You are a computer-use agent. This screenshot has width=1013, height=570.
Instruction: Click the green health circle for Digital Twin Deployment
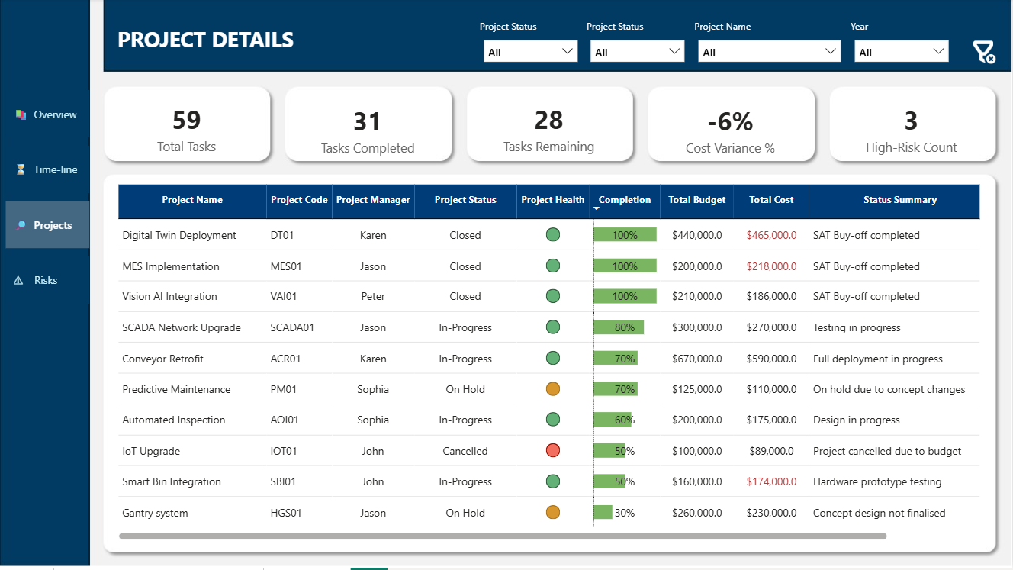(x=553, y=235)
